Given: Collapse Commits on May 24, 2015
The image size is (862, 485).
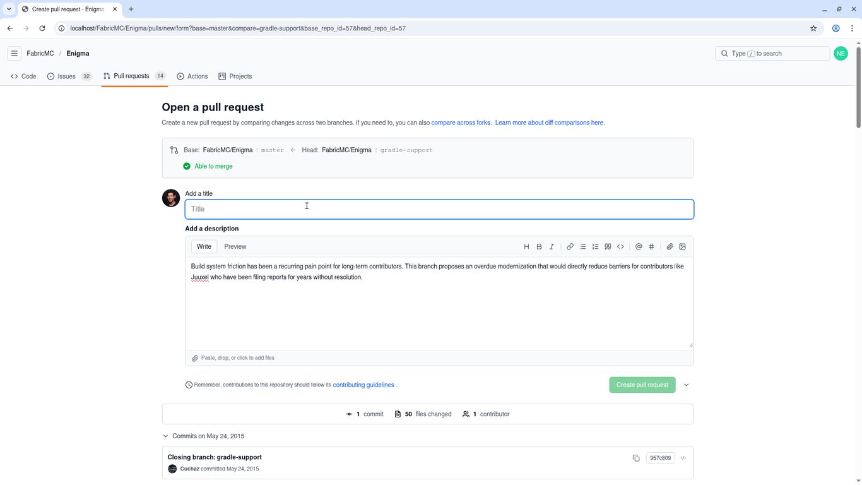Looking at the screenshot, I should point(166,436).
